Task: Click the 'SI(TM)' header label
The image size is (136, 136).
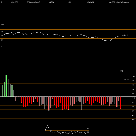Action: click(52, 2)
